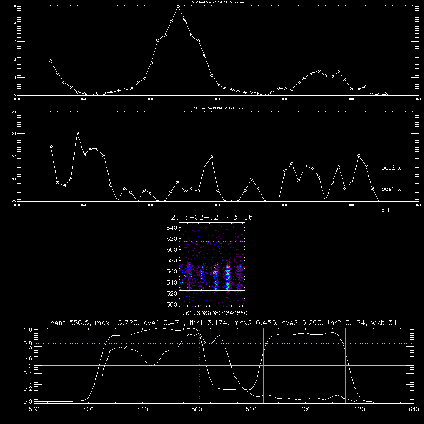Click bottom plot x-axis label 640
The height and width of the screenshot is (424, 424).
tap(414, 409)
